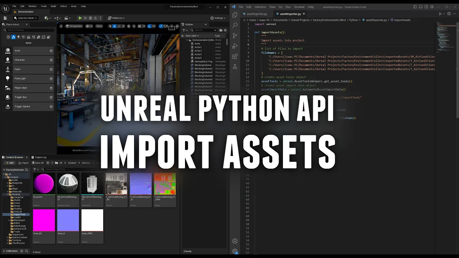Search classes field in Place Actors

click(x=29, y=30)
